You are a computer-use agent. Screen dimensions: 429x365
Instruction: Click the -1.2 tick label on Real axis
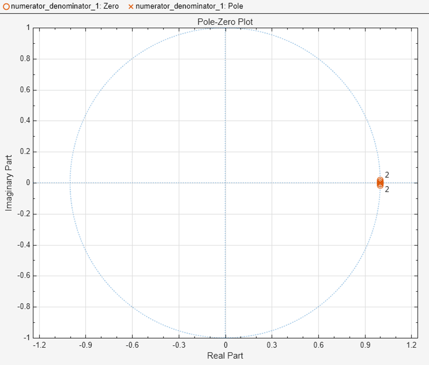pyautogui.click(x=39, y=345)
